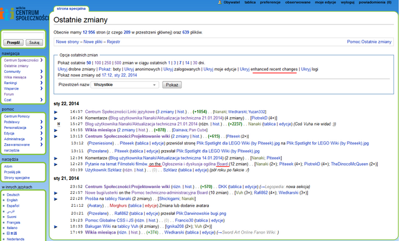Open the Przestrzeń nazw namespace dropdown

pyautogui.click(x=125, y=85)
